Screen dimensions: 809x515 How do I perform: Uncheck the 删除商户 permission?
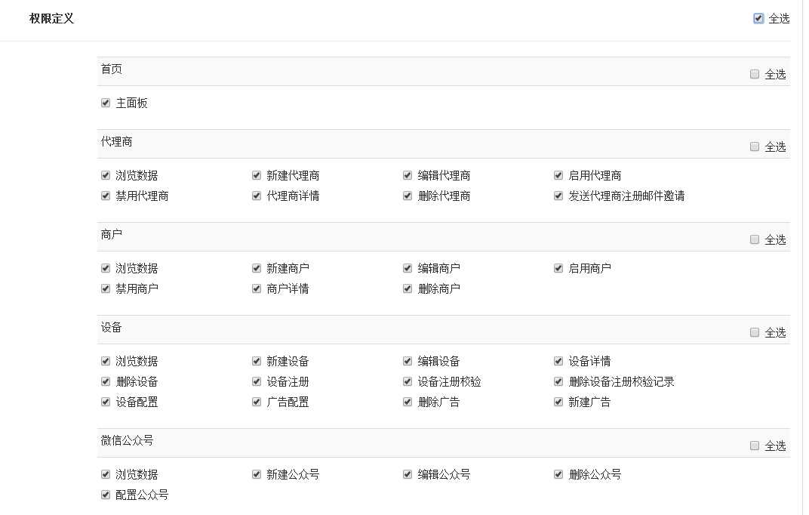(x=408, y=288)
